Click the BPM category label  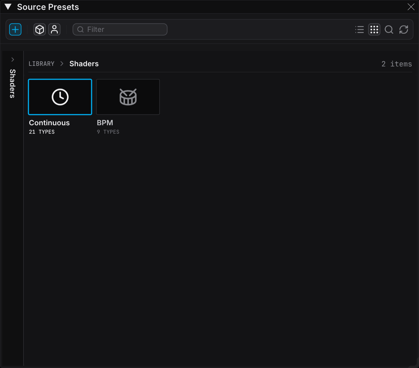coord(105,123)
